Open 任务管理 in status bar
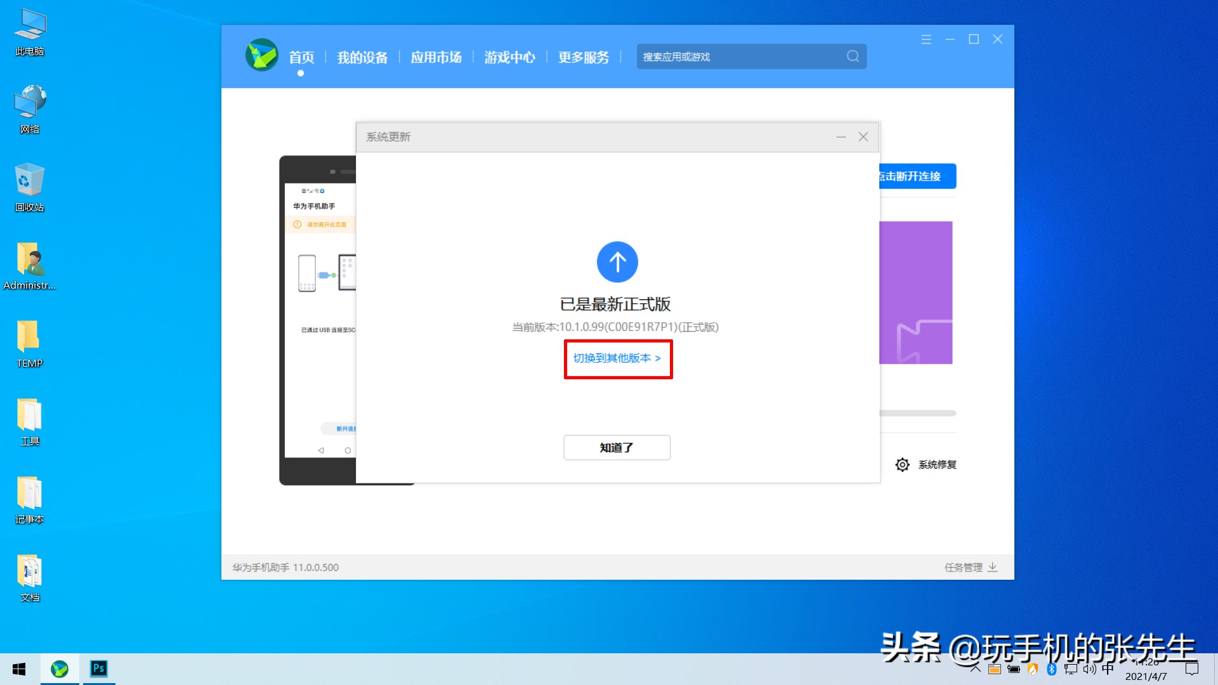 [963, 568]
